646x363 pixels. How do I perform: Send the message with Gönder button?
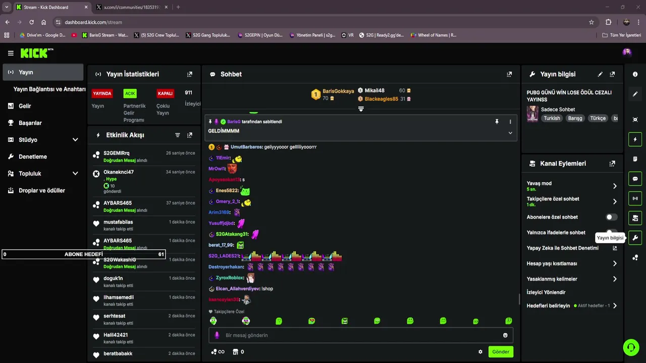click(x=501, y=352)
